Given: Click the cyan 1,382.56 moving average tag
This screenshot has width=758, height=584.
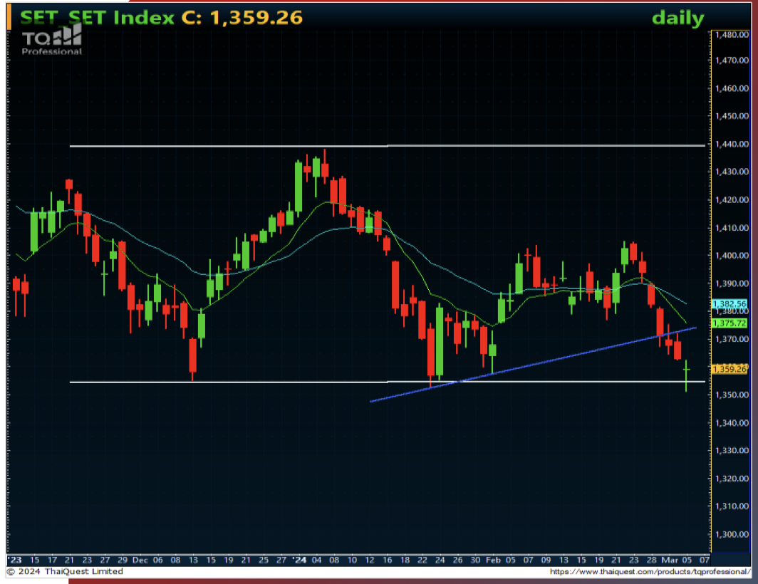Looking at the screenshot, I should click(x=730, y=304).
